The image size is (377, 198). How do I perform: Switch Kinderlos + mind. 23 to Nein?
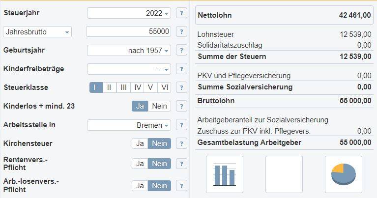(x=159, y=106)
